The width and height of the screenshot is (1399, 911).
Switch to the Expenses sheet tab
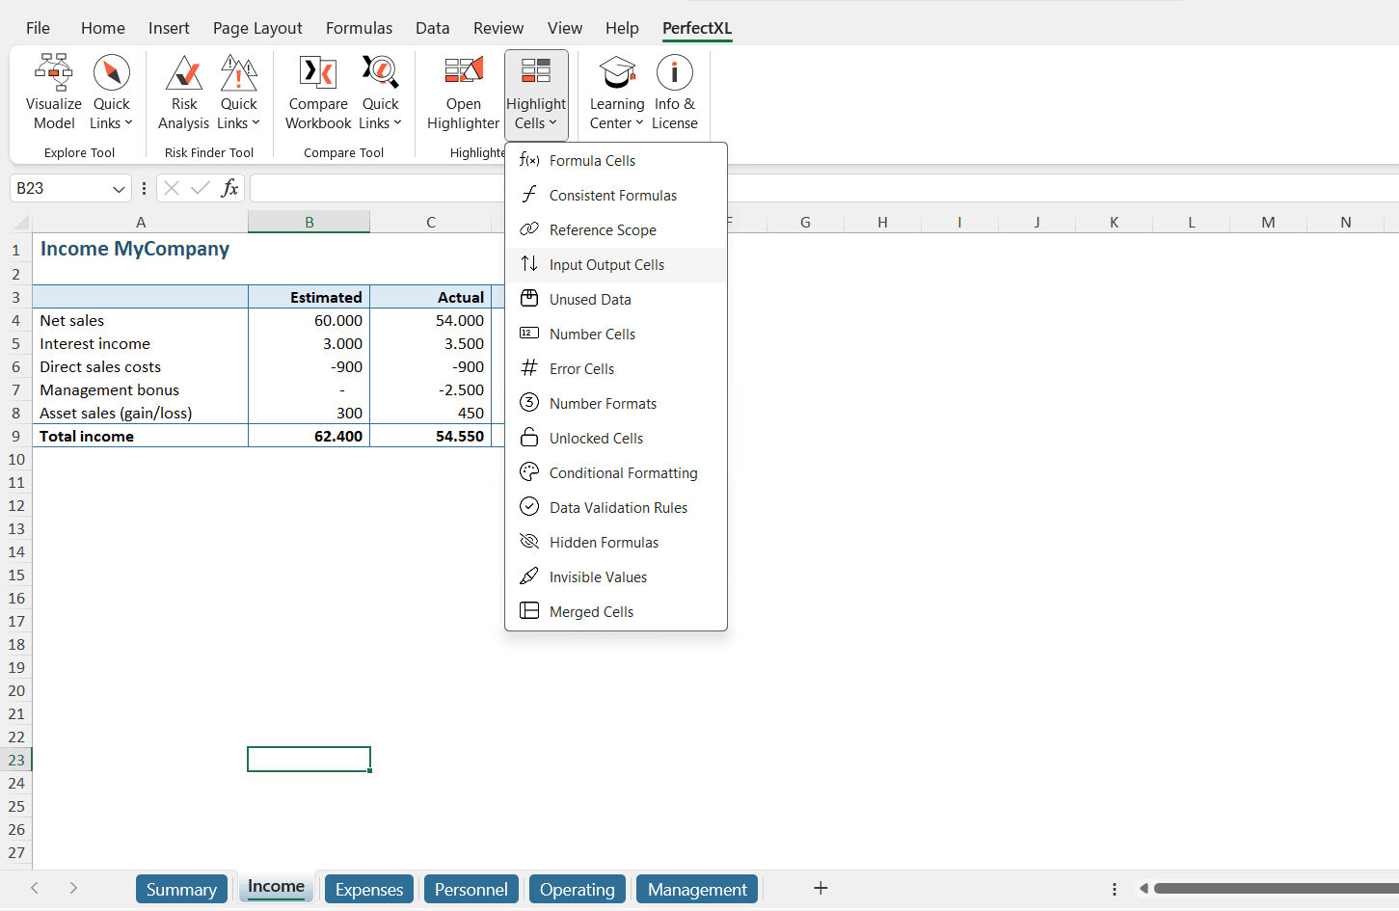(x=369, y=889)
